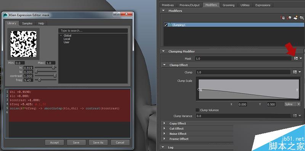Click the Mask value input field
The image size is (305, 151).
(244, 59)
